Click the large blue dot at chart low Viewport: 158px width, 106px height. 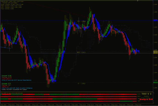point(55,81)
